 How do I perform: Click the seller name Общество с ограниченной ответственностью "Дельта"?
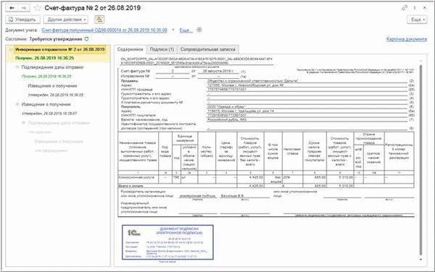click(253, 81)
